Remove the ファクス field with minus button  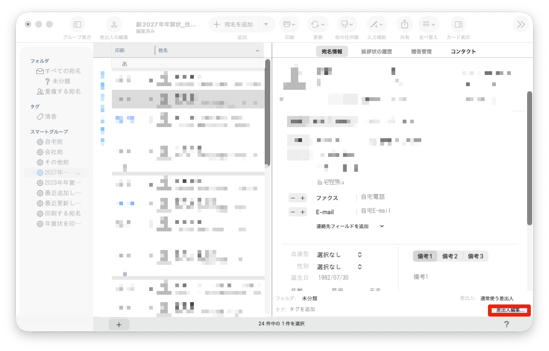[293, 198]
